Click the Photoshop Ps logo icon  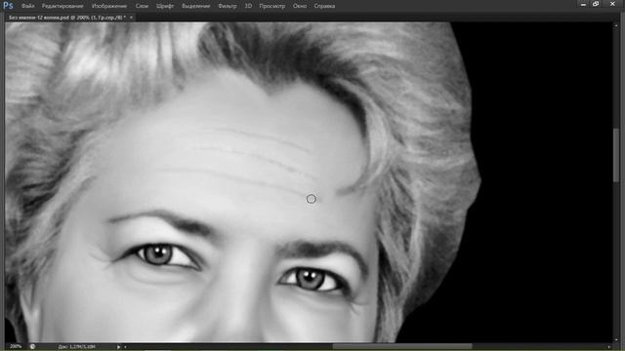pyautogui.click(x=8, y=6)
